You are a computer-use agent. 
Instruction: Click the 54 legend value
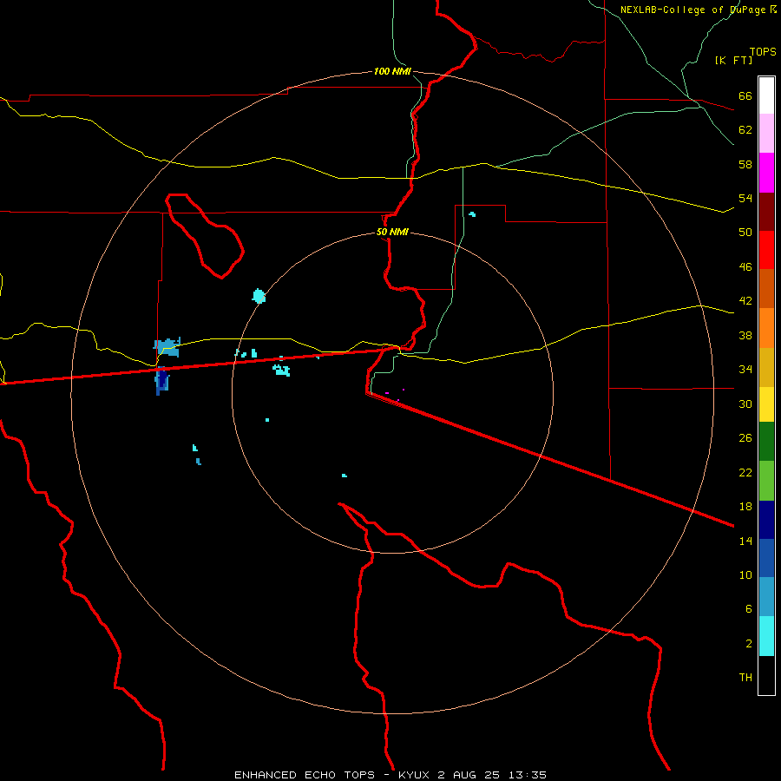tap(745, 198)
